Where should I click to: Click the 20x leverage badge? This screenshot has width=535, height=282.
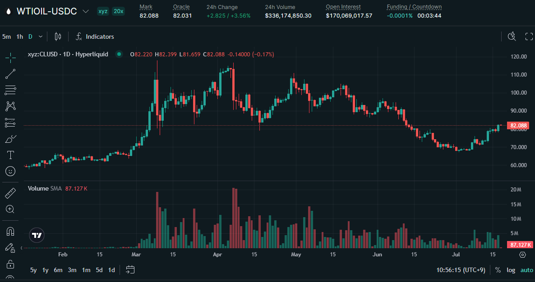[118, 11]
